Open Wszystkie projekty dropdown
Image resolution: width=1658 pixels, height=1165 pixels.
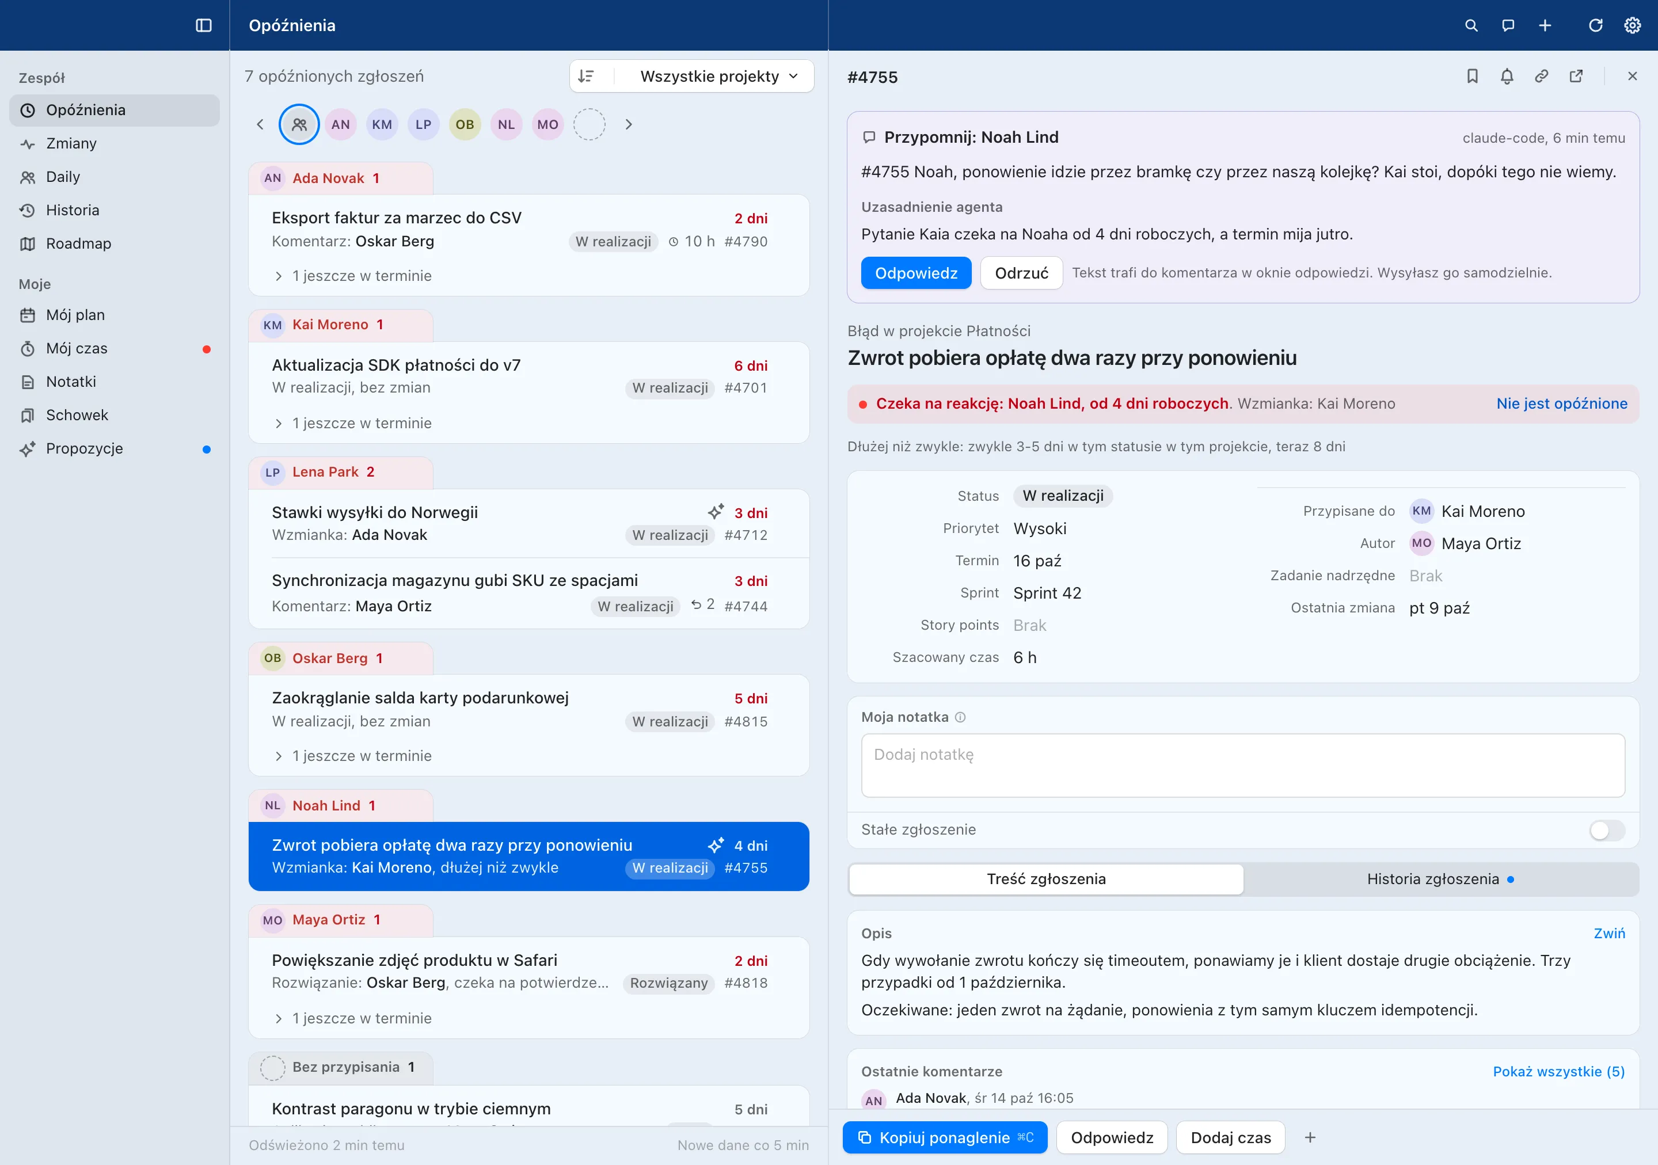click(719, 76)
